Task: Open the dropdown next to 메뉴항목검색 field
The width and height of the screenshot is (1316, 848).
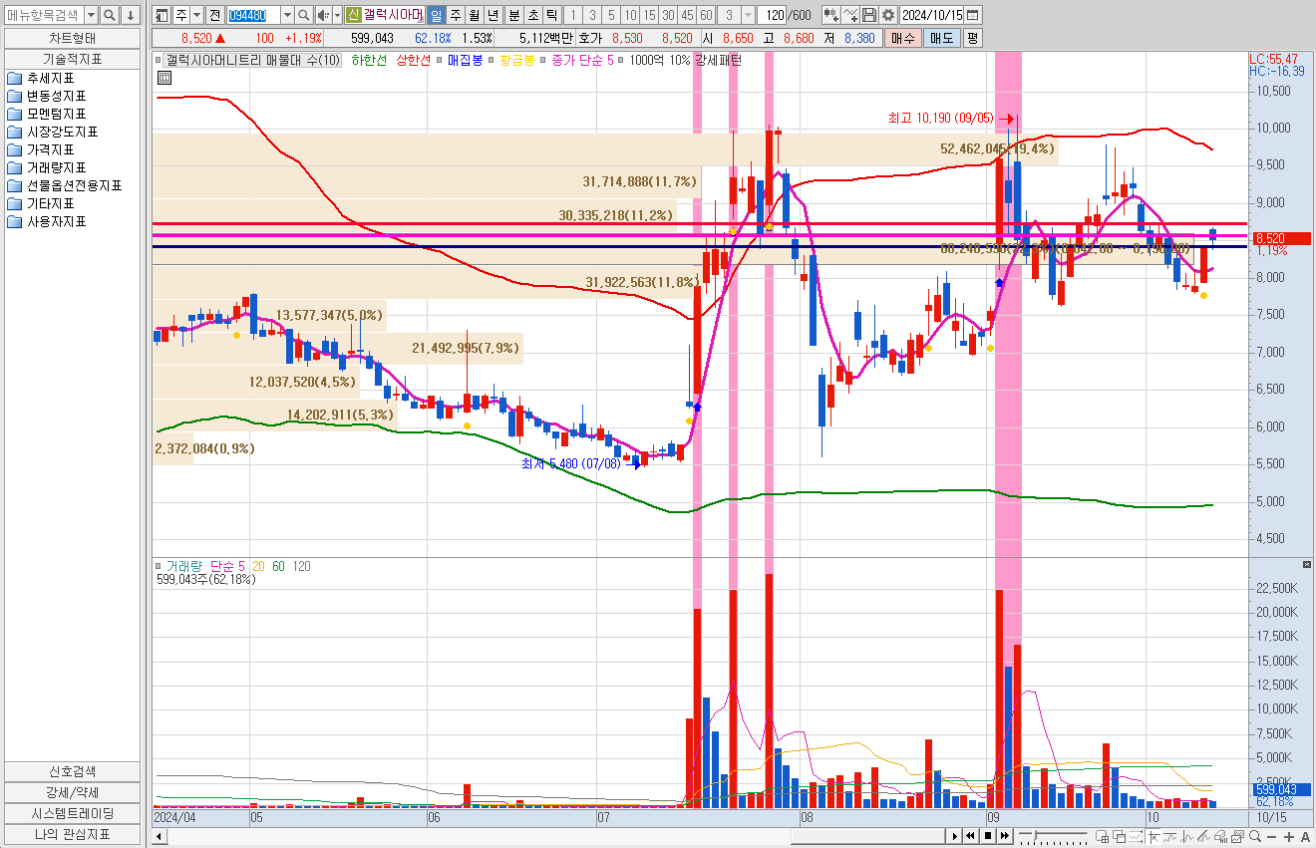Action: tap(91, 15)
